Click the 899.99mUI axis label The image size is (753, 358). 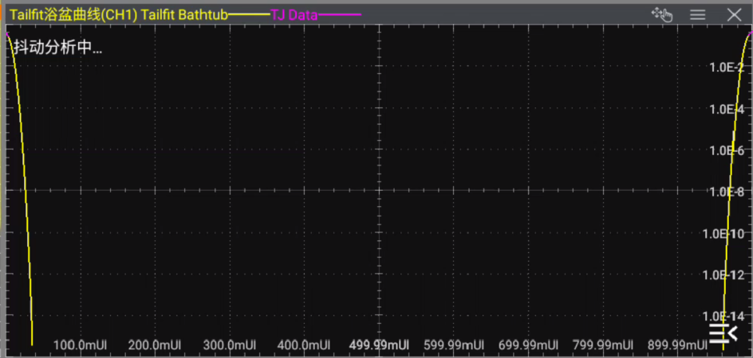(677, 345)
